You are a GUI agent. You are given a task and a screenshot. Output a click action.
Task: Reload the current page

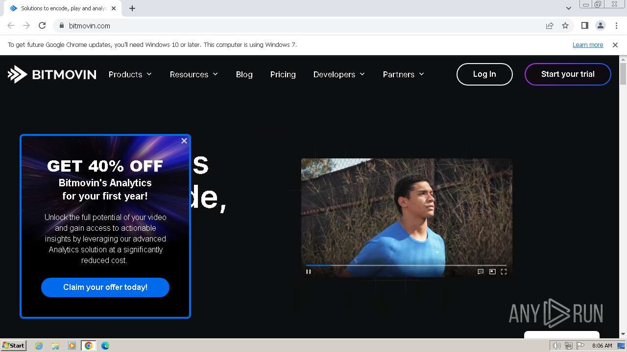tap(42, 25)
